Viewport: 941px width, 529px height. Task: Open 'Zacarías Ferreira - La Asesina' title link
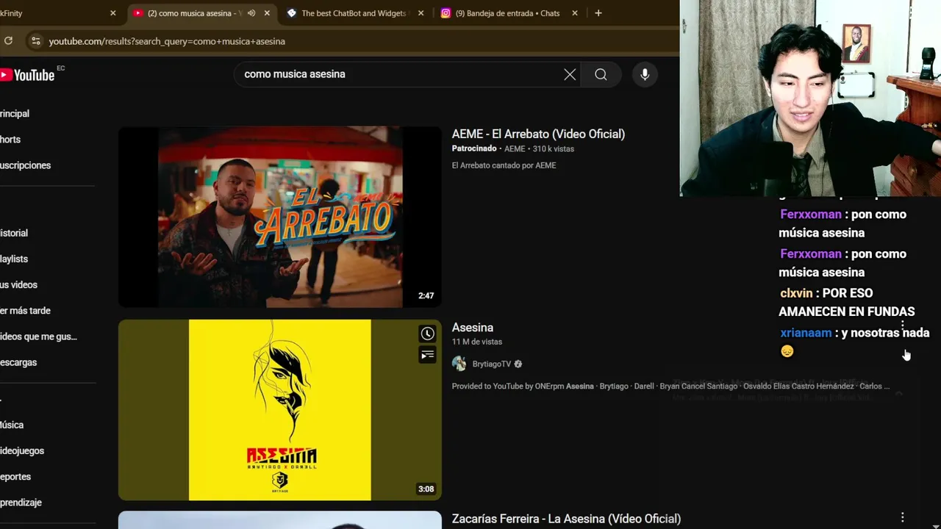566,519
